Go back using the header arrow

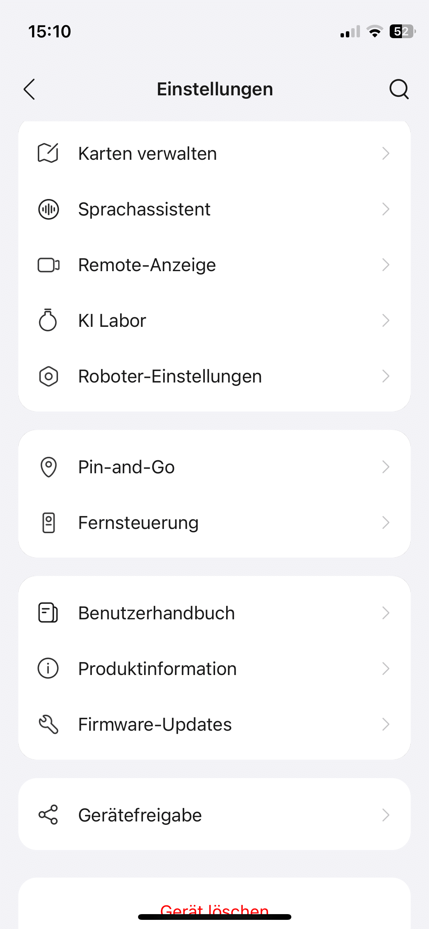(x=29, y=89)
